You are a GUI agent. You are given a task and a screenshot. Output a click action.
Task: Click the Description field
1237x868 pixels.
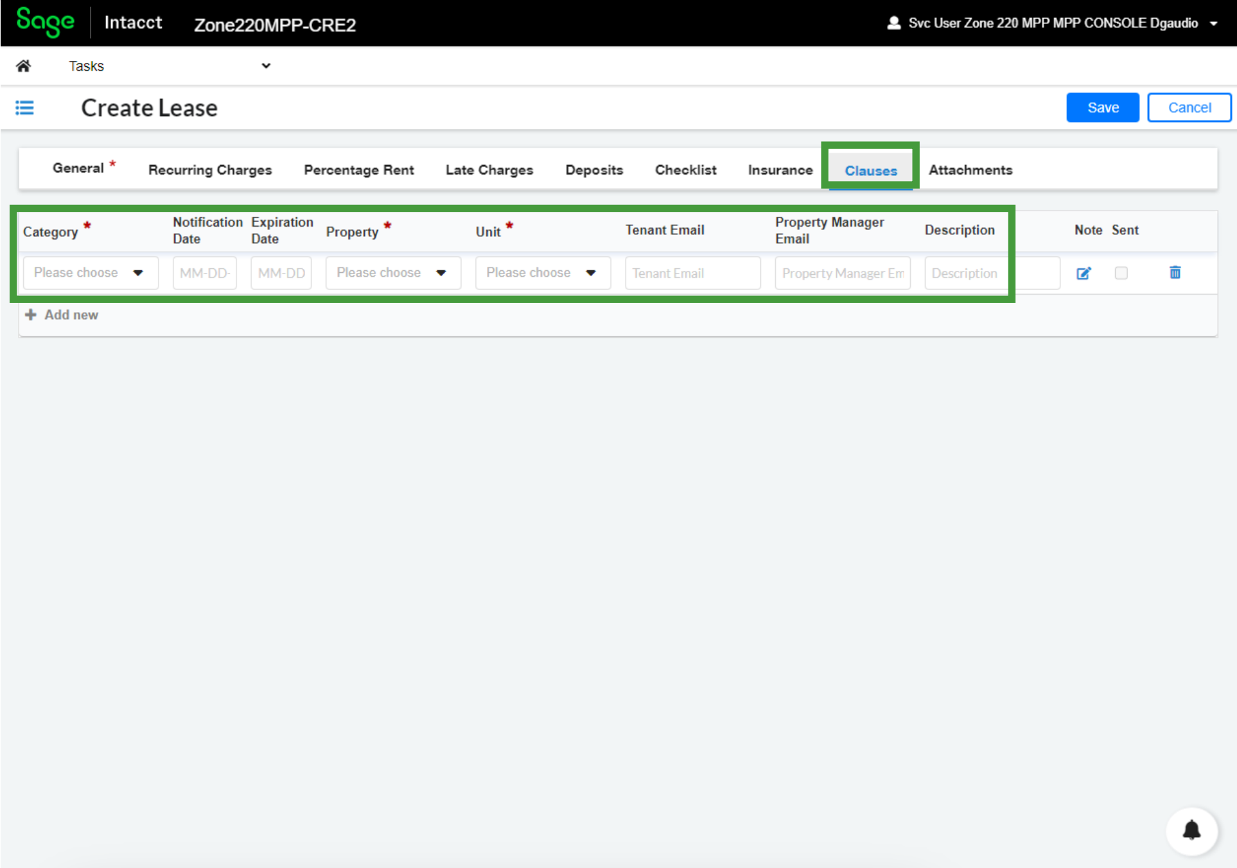point(992,273)
